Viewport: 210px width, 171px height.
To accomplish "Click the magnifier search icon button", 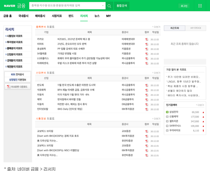I will coord(109,6).
